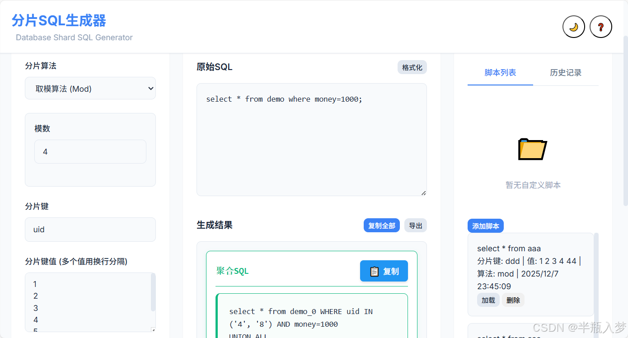The image size is (628, 338).
Task: Select the 脚本列表 tab
Action: (500, 72)
